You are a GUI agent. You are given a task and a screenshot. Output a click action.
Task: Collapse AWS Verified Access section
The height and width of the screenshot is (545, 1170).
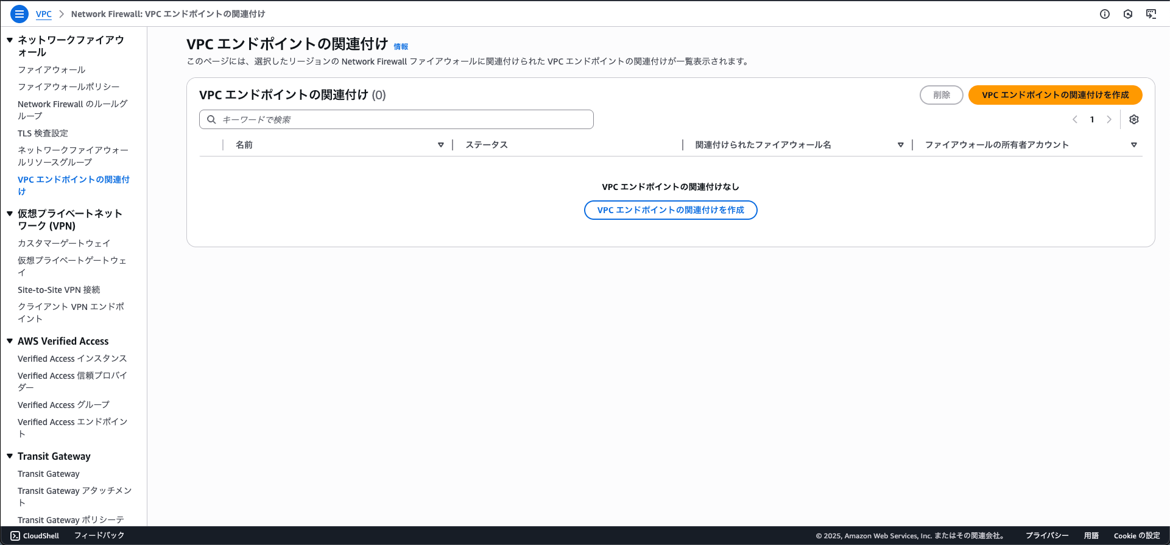pyautogui.click(x=10, y=341)
